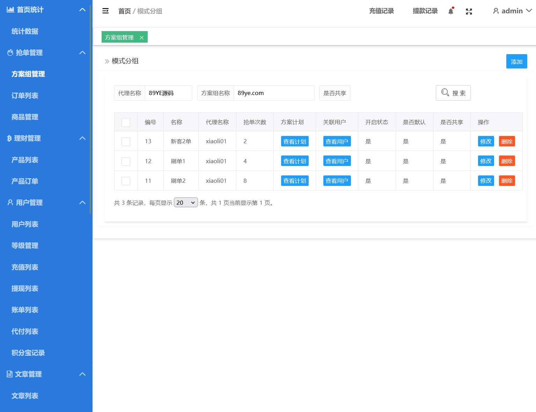
Task: Click 修改 for row 13
Action: [486, 142]
